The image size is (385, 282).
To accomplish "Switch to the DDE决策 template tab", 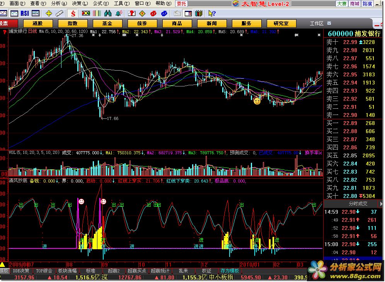I will point(21,271).
